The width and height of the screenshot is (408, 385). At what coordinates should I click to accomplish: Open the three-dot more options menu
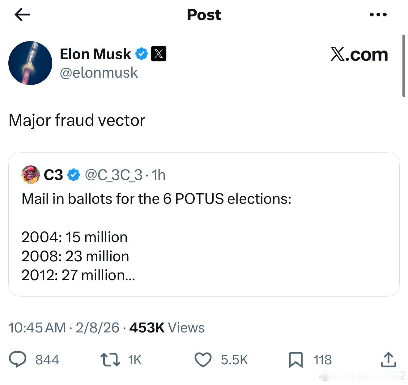[378, 15]
